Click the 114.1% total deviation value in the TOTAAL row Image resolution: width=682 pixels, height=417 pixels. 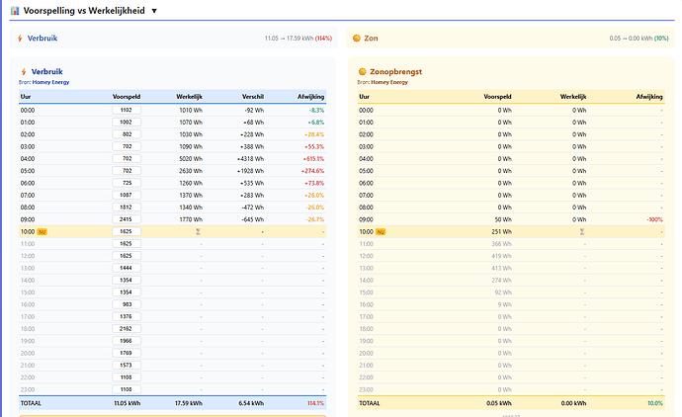pos(315,403)
